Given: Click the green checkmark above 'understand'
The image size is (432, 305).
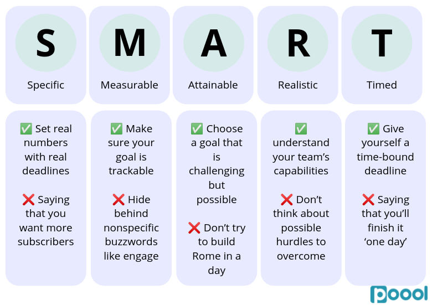Looking at the screenshot, I should [x=301, y=129].
